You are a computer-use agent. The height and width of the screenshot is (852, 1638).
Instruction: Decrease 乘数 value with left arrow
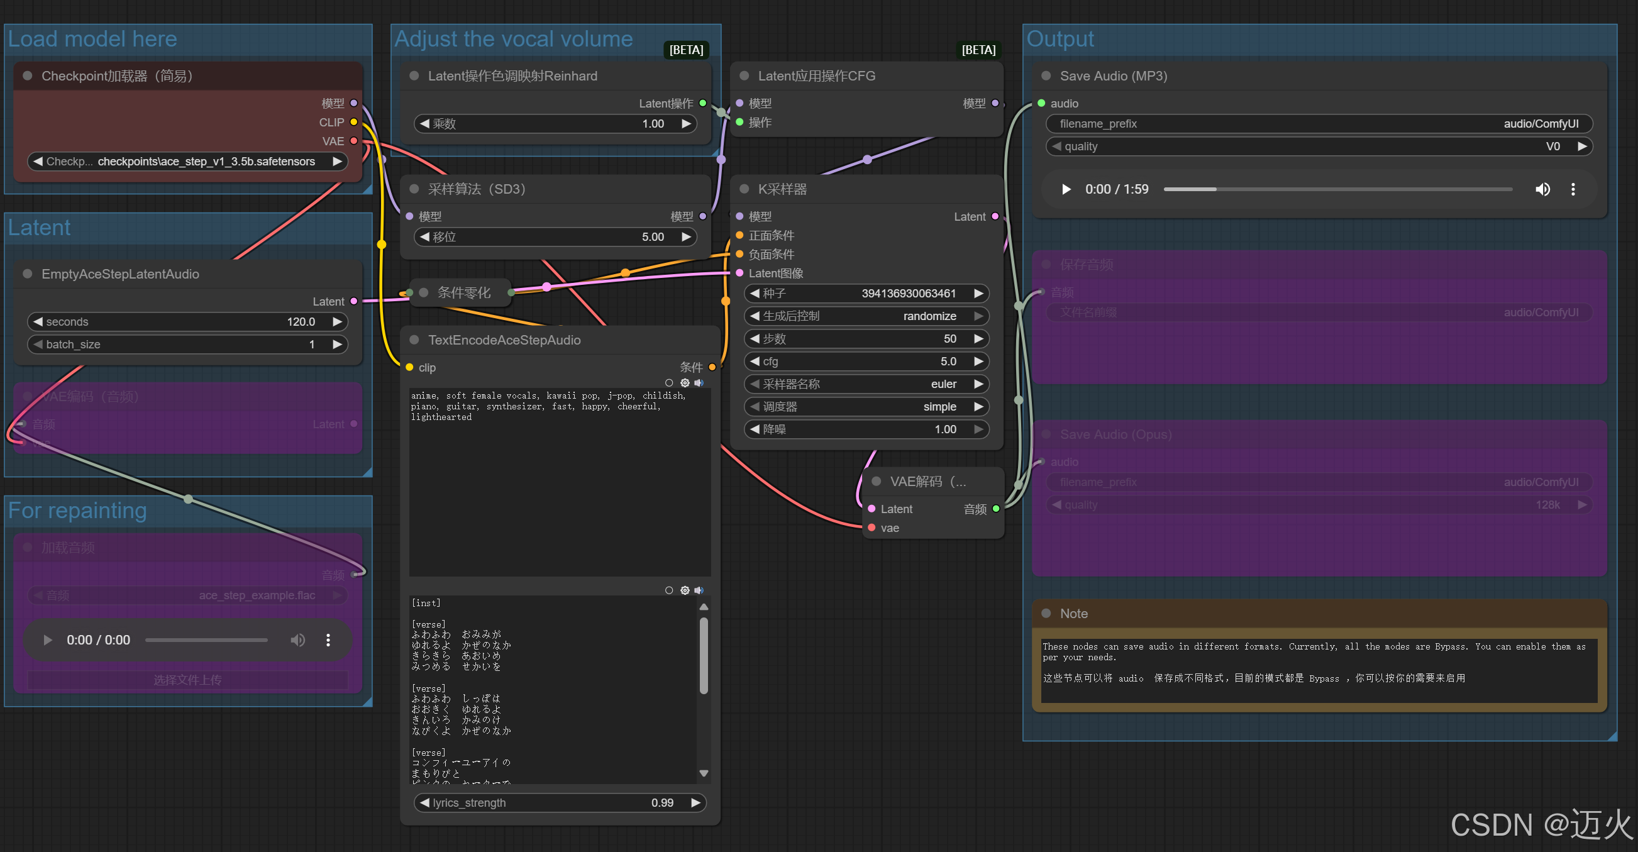[x=425, y=123]
